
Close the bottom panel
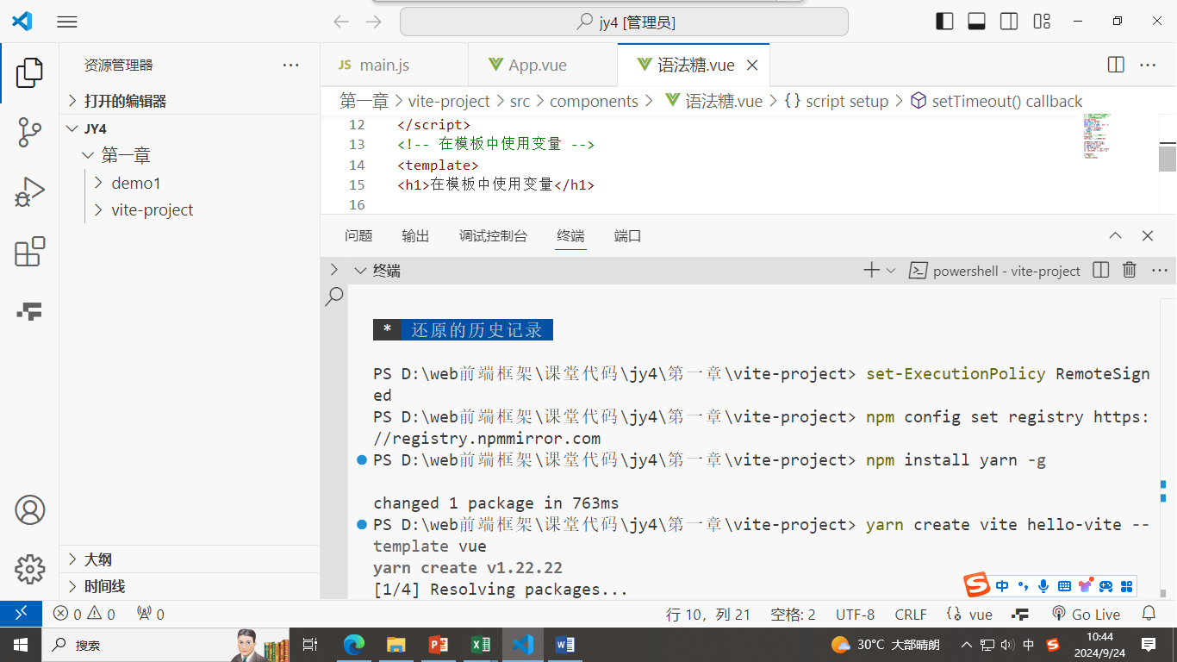click(x=1147, y=235)
